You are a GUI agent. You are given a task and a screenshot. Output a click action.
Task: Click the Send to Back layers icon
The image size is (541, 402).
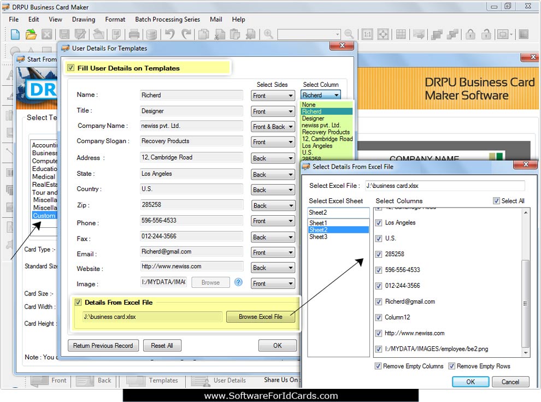click(452, 34)
